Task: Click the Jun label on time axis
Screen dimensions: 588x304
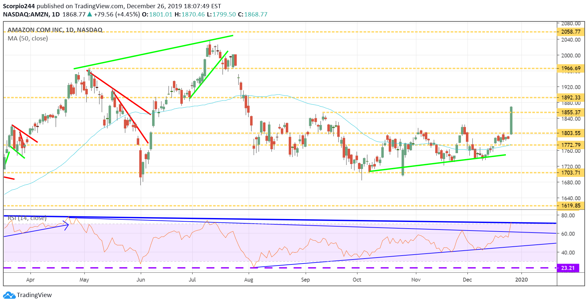Action: coord(141,280)
